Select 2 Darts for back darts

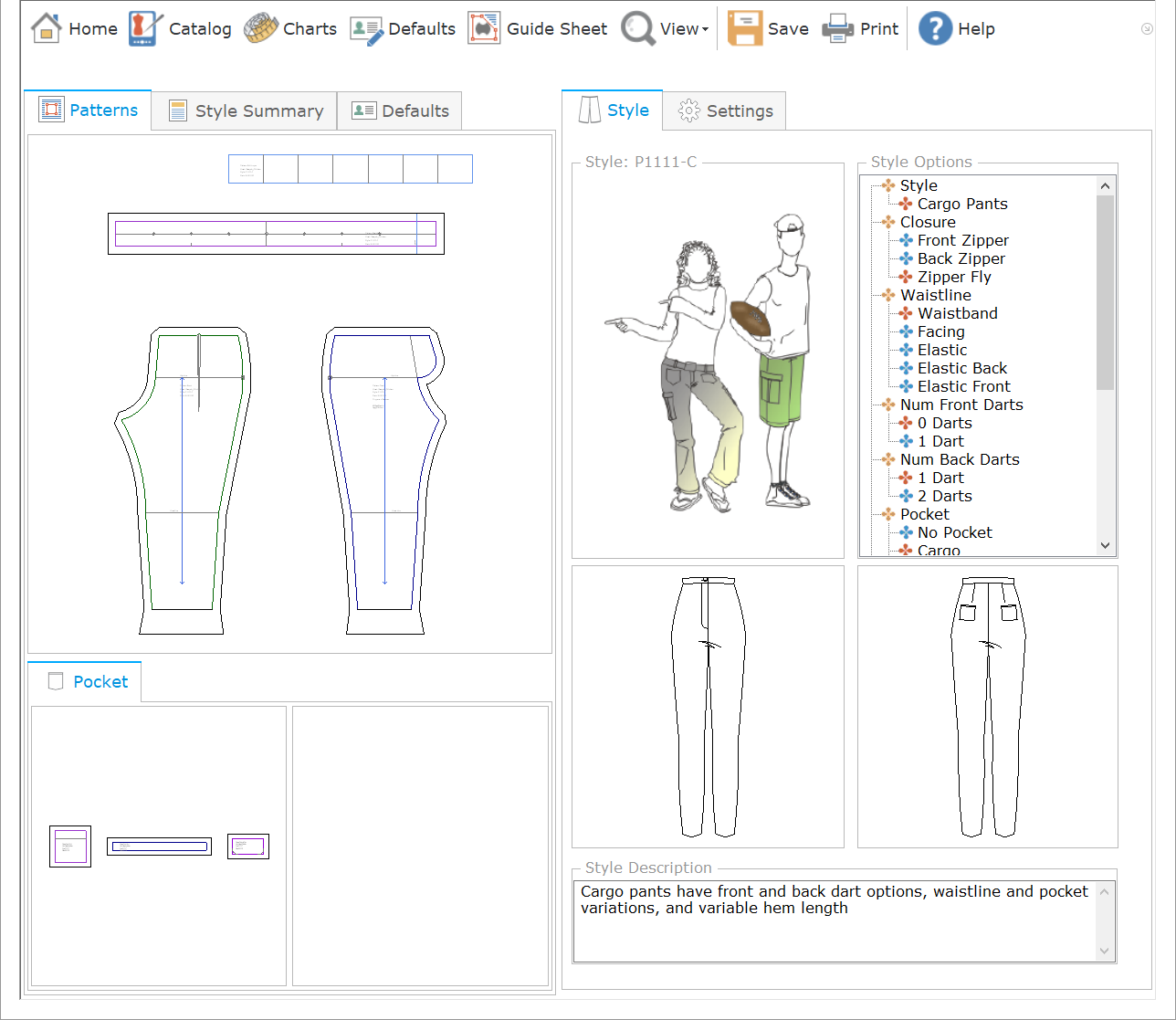coord(944,496)
